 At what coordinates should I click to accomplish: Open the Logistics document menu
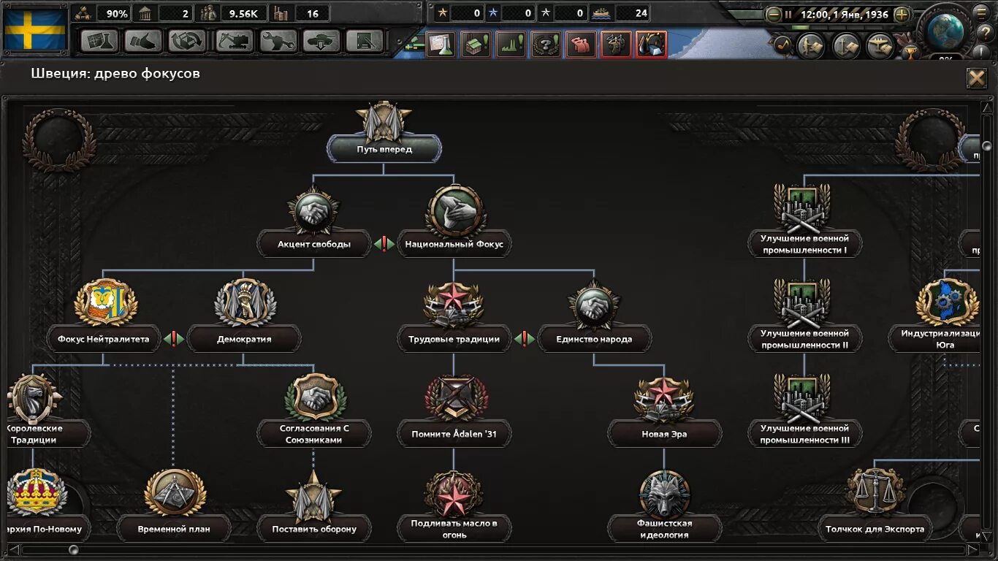pos(365,41)
